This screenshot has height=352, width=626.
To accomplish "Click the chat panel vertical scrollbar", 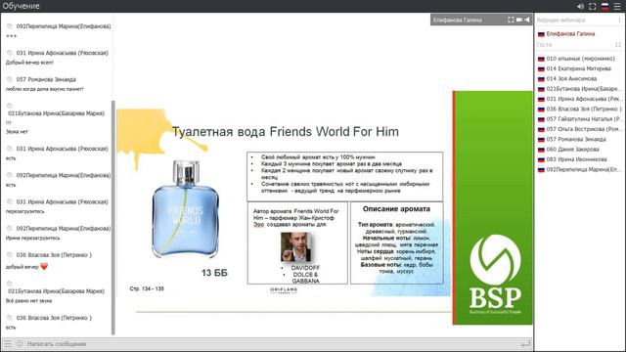I will pos(113,217).
